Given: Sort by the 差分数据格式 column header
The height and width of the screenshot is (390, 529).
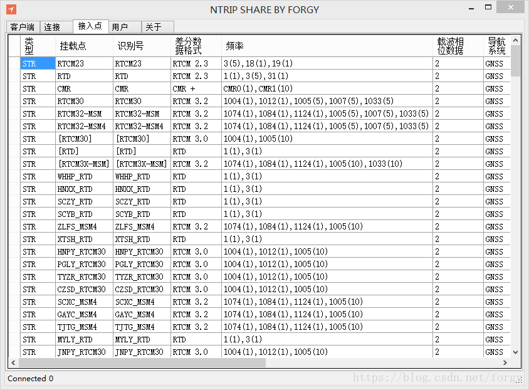Looking at the screenshot, I should pos(196,46).
